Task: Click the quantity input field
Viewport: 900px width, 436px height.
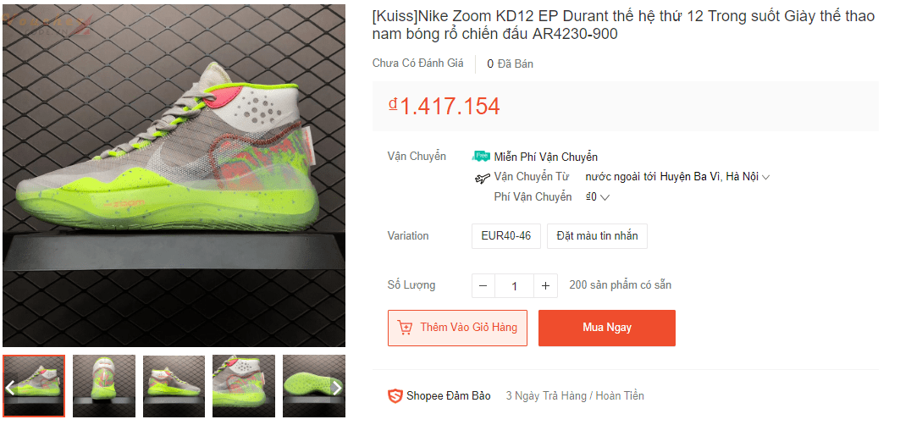Action: tap(514, 285)
